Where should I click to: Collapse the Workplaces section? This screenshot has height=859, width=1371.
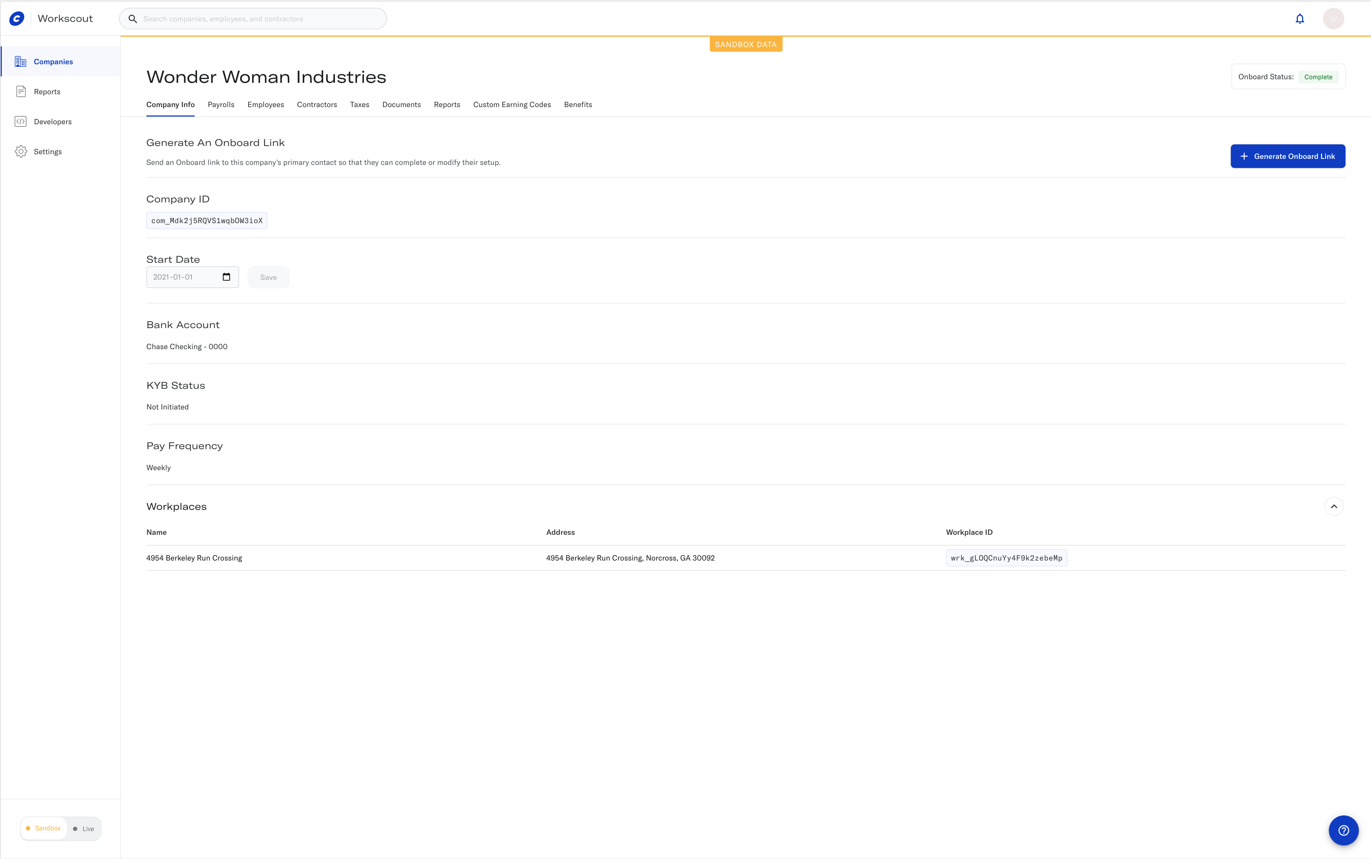click(x=1334, y=506)
